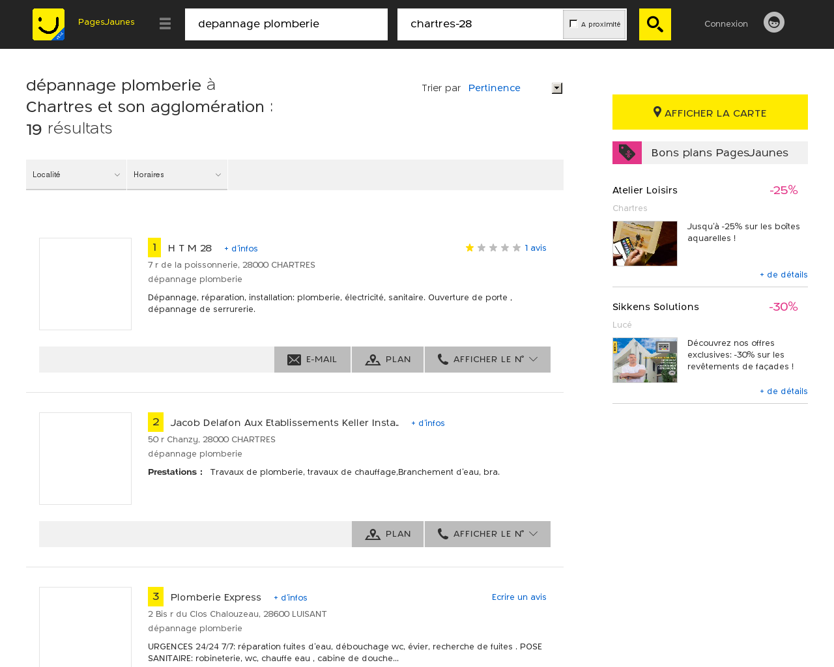Click the PagesJaunes smiley logo

(48, 24)
